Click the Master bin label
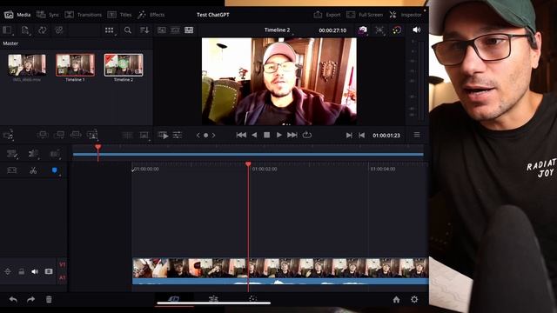Screen dimensions: 557x313 (10, 43)
